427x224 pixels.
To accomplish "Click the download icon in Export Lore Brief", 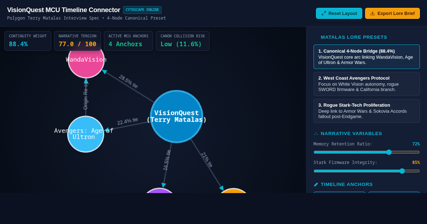I will pyautogui.click(x=373, y=13).
